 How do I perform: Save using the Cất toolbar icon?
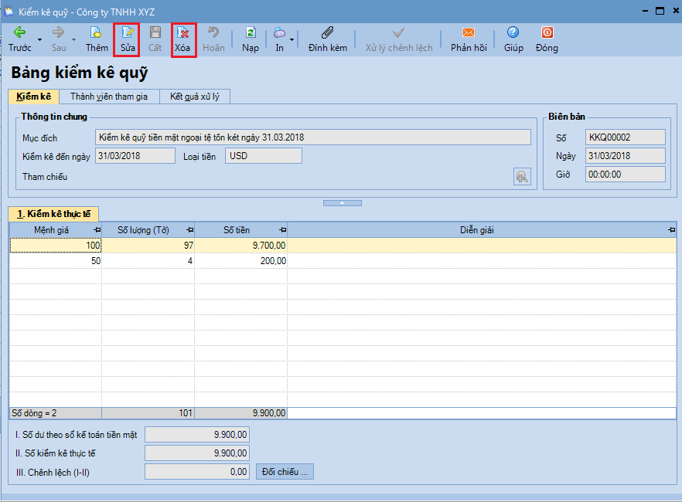coord(155,39)
